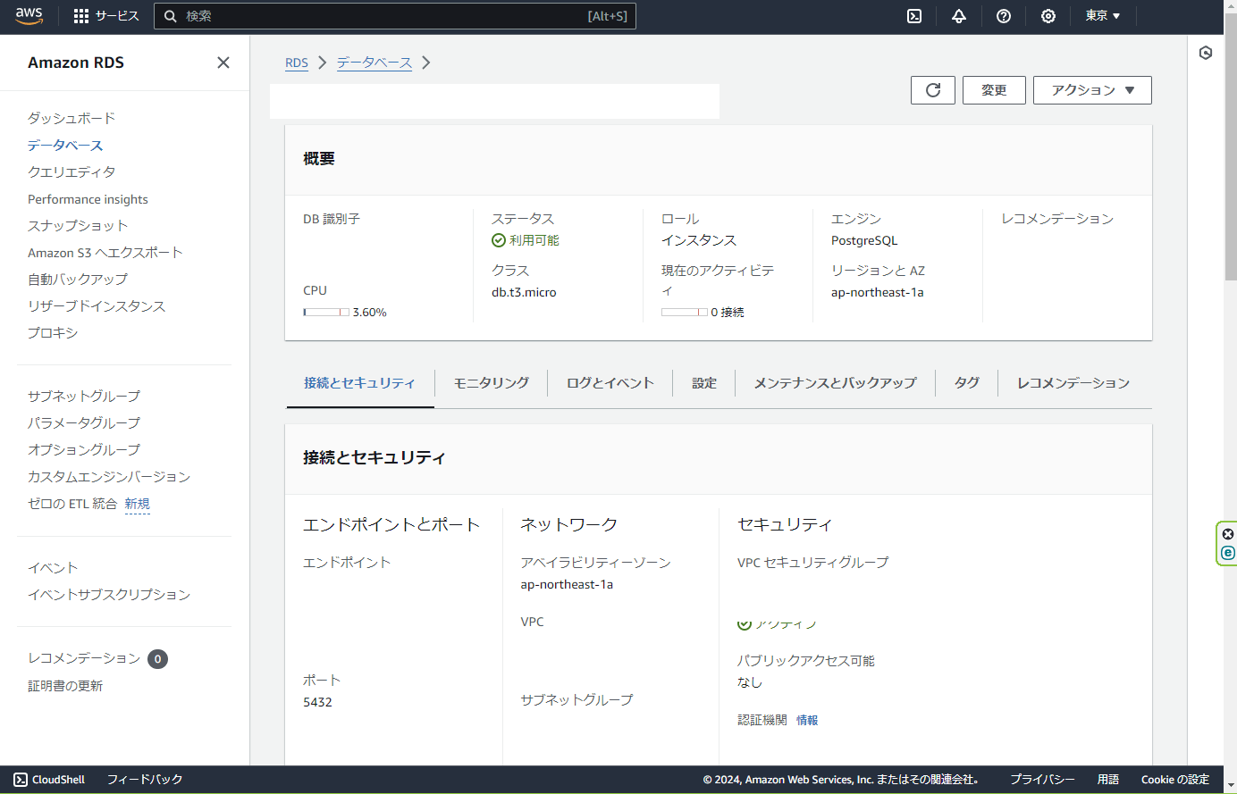Switch to the レコメンデーション tab
1237x794 pixels.
[x=1073, y=383]
